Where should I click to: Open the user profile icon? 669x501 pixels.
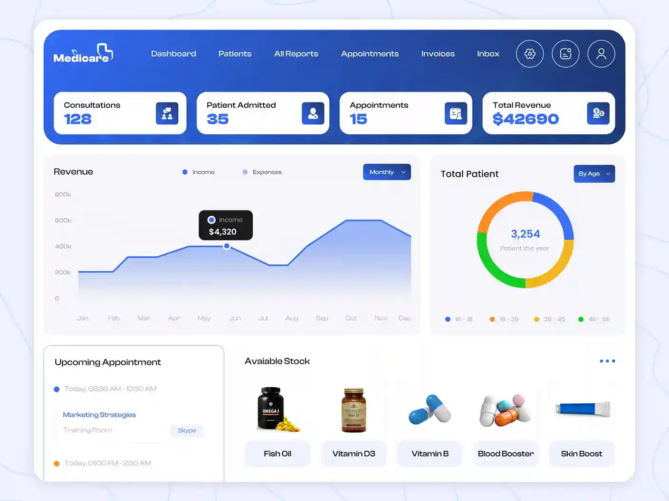point(601,54)
